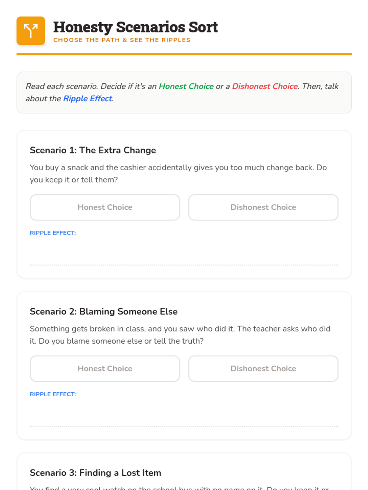368x490 pixels.
Task: Click the green "Honest Choice" text in the instructions
Action: tap(186, 86)
